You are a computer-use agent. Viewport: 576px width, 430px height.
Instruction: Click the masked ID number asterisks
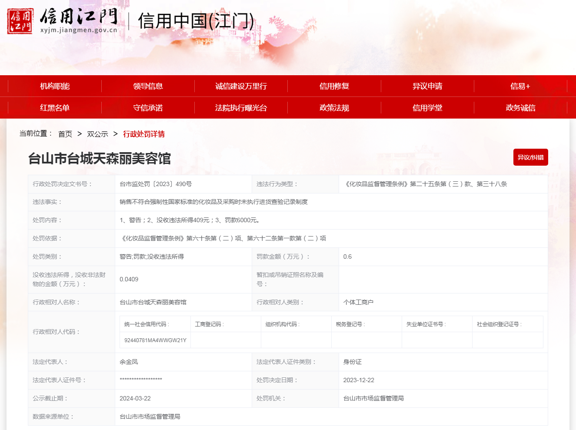[141, 380]
